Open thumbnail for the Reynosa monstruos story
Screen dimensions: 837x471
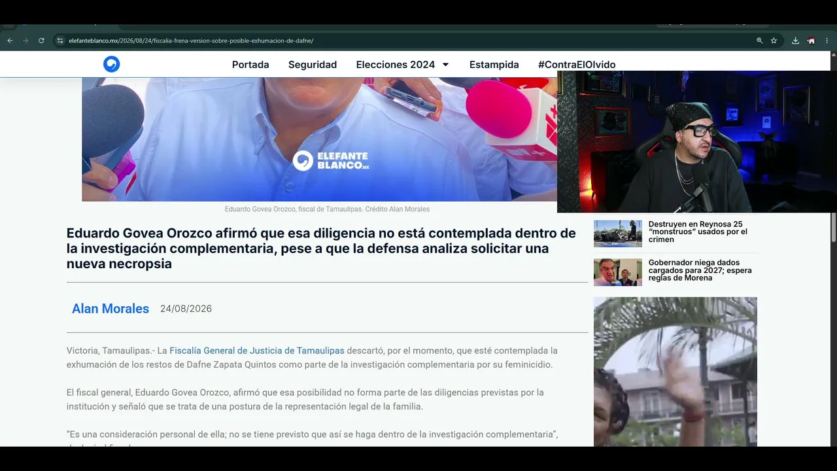(x=618, y=234)
